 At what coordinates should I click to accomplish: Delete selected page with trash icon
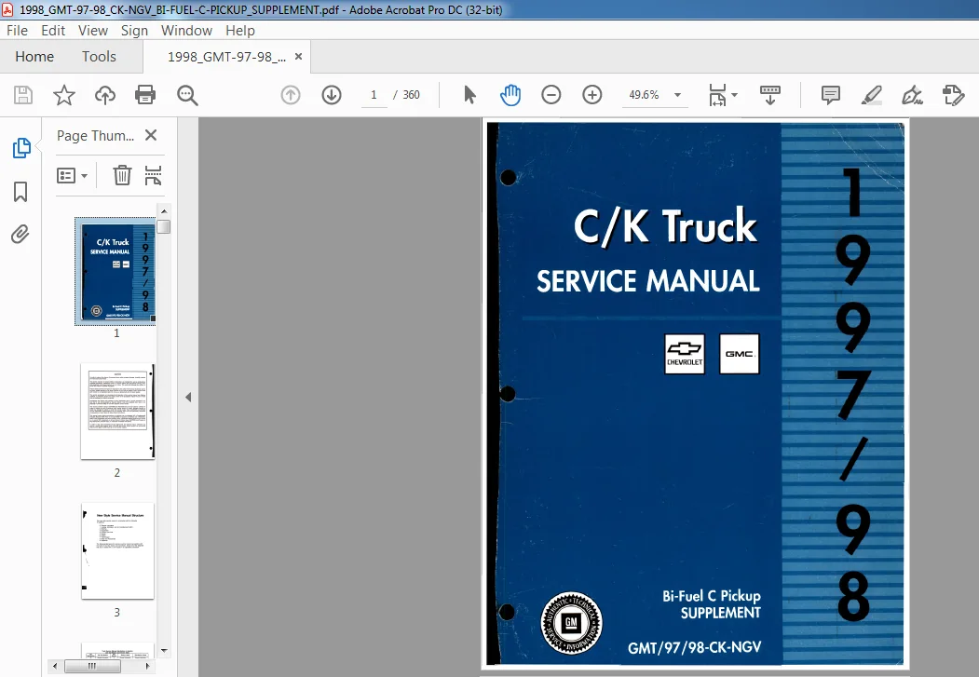122,175
